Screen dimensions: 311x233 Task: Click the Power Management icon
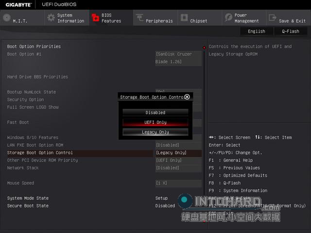[228, 18]
